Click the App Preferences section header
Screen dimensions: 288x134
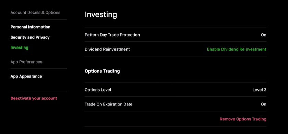(x=26, y=62)
